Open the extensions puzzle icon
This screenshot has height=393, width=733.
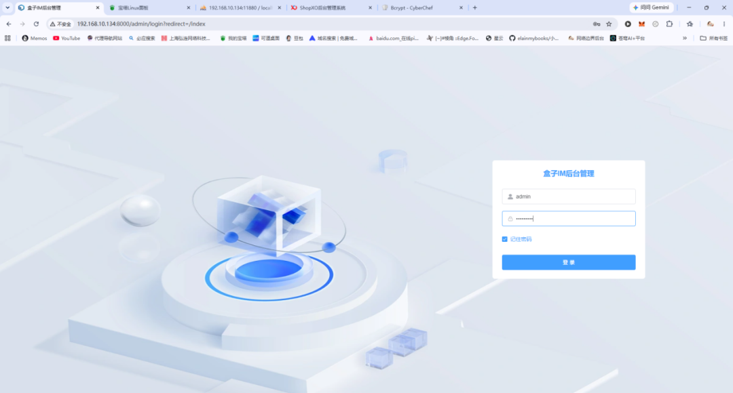click(x=669, y=24)
